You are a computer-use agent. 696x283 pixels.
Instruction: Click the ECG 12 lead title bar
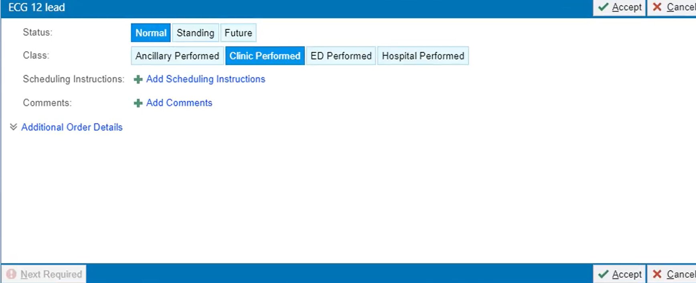pyautogui.click(x=280, y=8)
